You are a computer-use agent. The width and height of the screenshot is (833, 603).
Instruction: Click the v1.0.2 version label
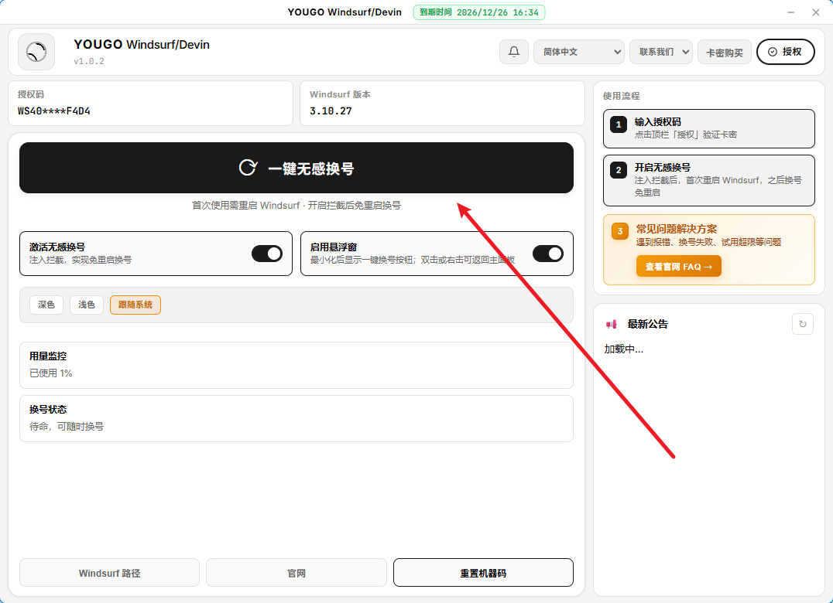point(89,62)
